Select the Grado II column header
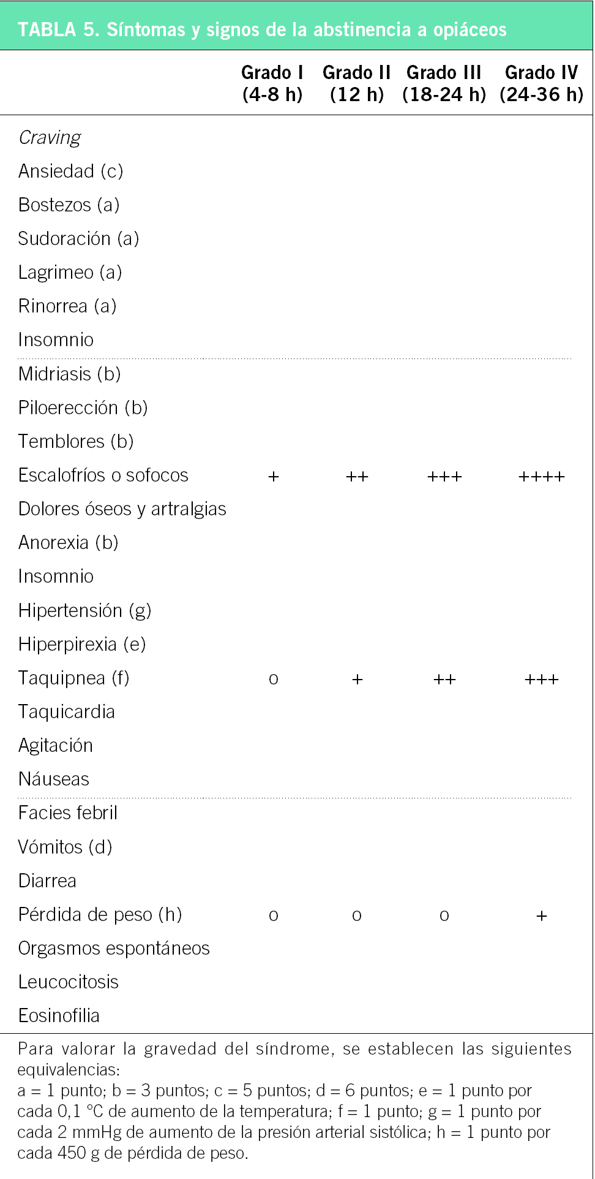The image size is (595, 1179). pos(356,83)
